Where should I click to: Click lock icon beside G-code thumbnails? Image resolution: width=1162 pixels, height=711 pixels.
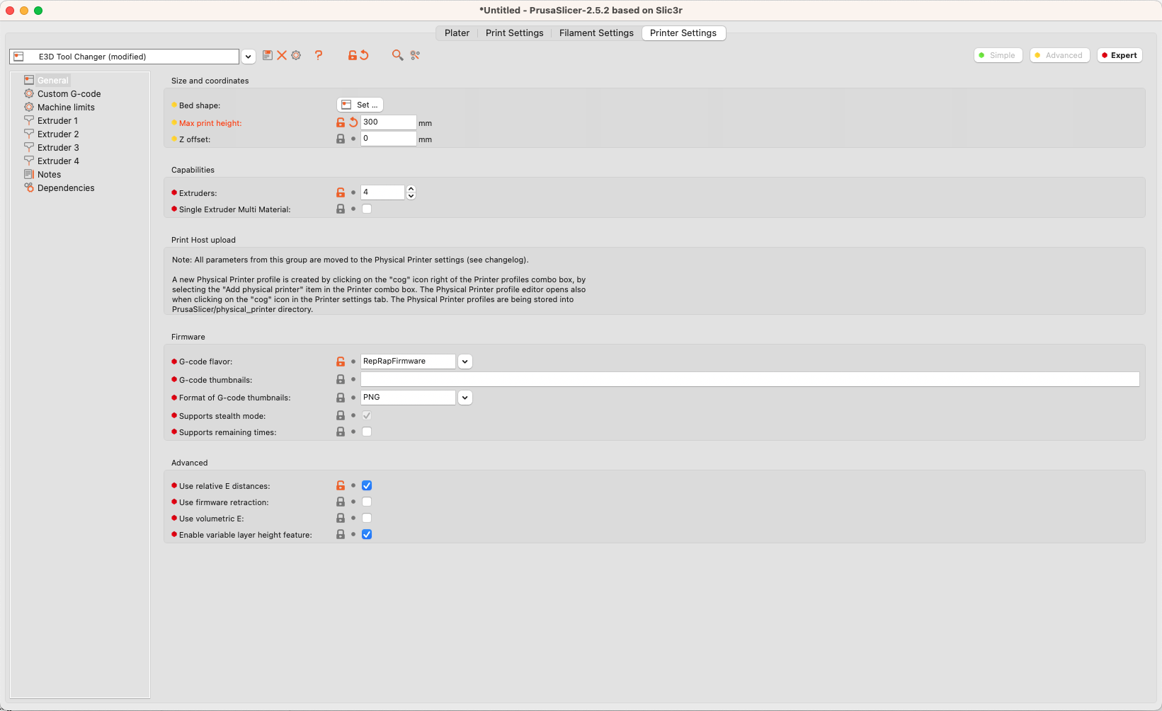point(341,379)
